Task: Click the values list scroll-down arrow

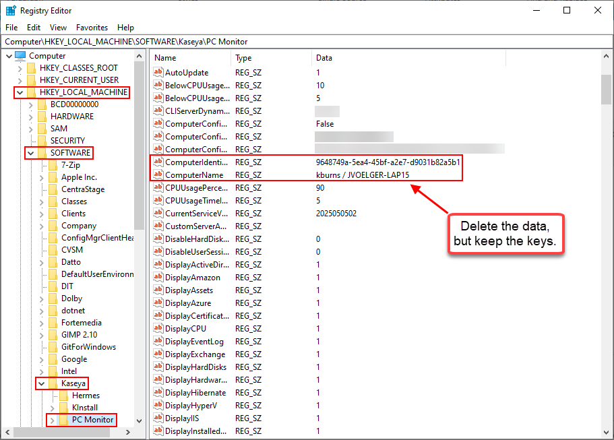Action: (x=606, y=433)
